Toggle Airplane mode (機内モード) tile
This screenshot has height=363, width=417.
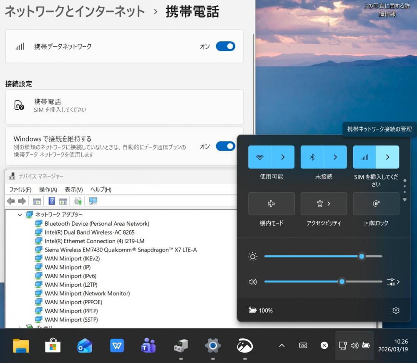click(x=271, y=204)
